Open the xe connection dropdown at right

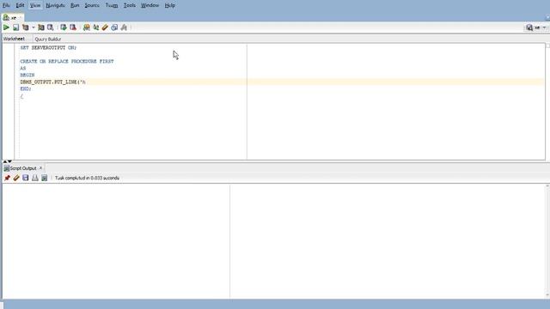(544, 27)
